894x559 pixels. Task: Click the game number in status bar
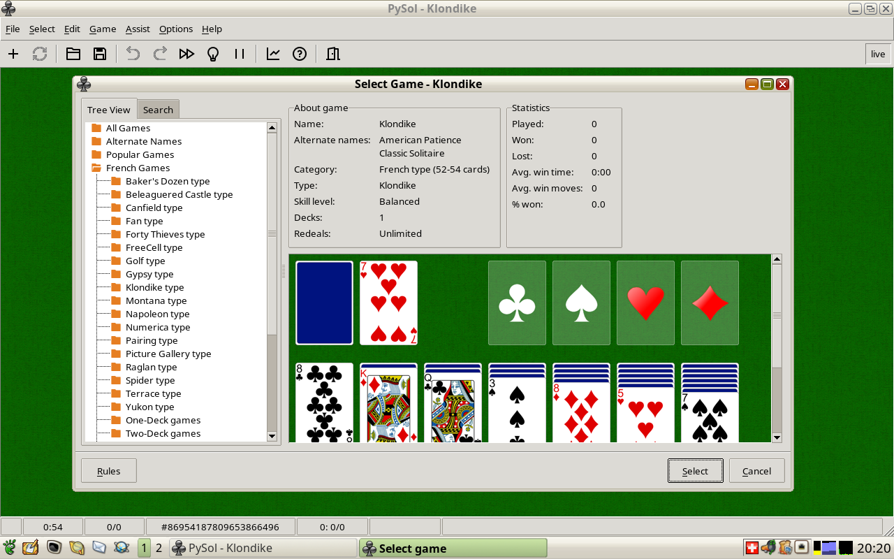[220, 527]
